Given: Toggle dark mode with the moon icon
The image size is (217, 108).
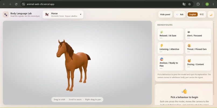Looking at the screenshot, I should point(211,14).
